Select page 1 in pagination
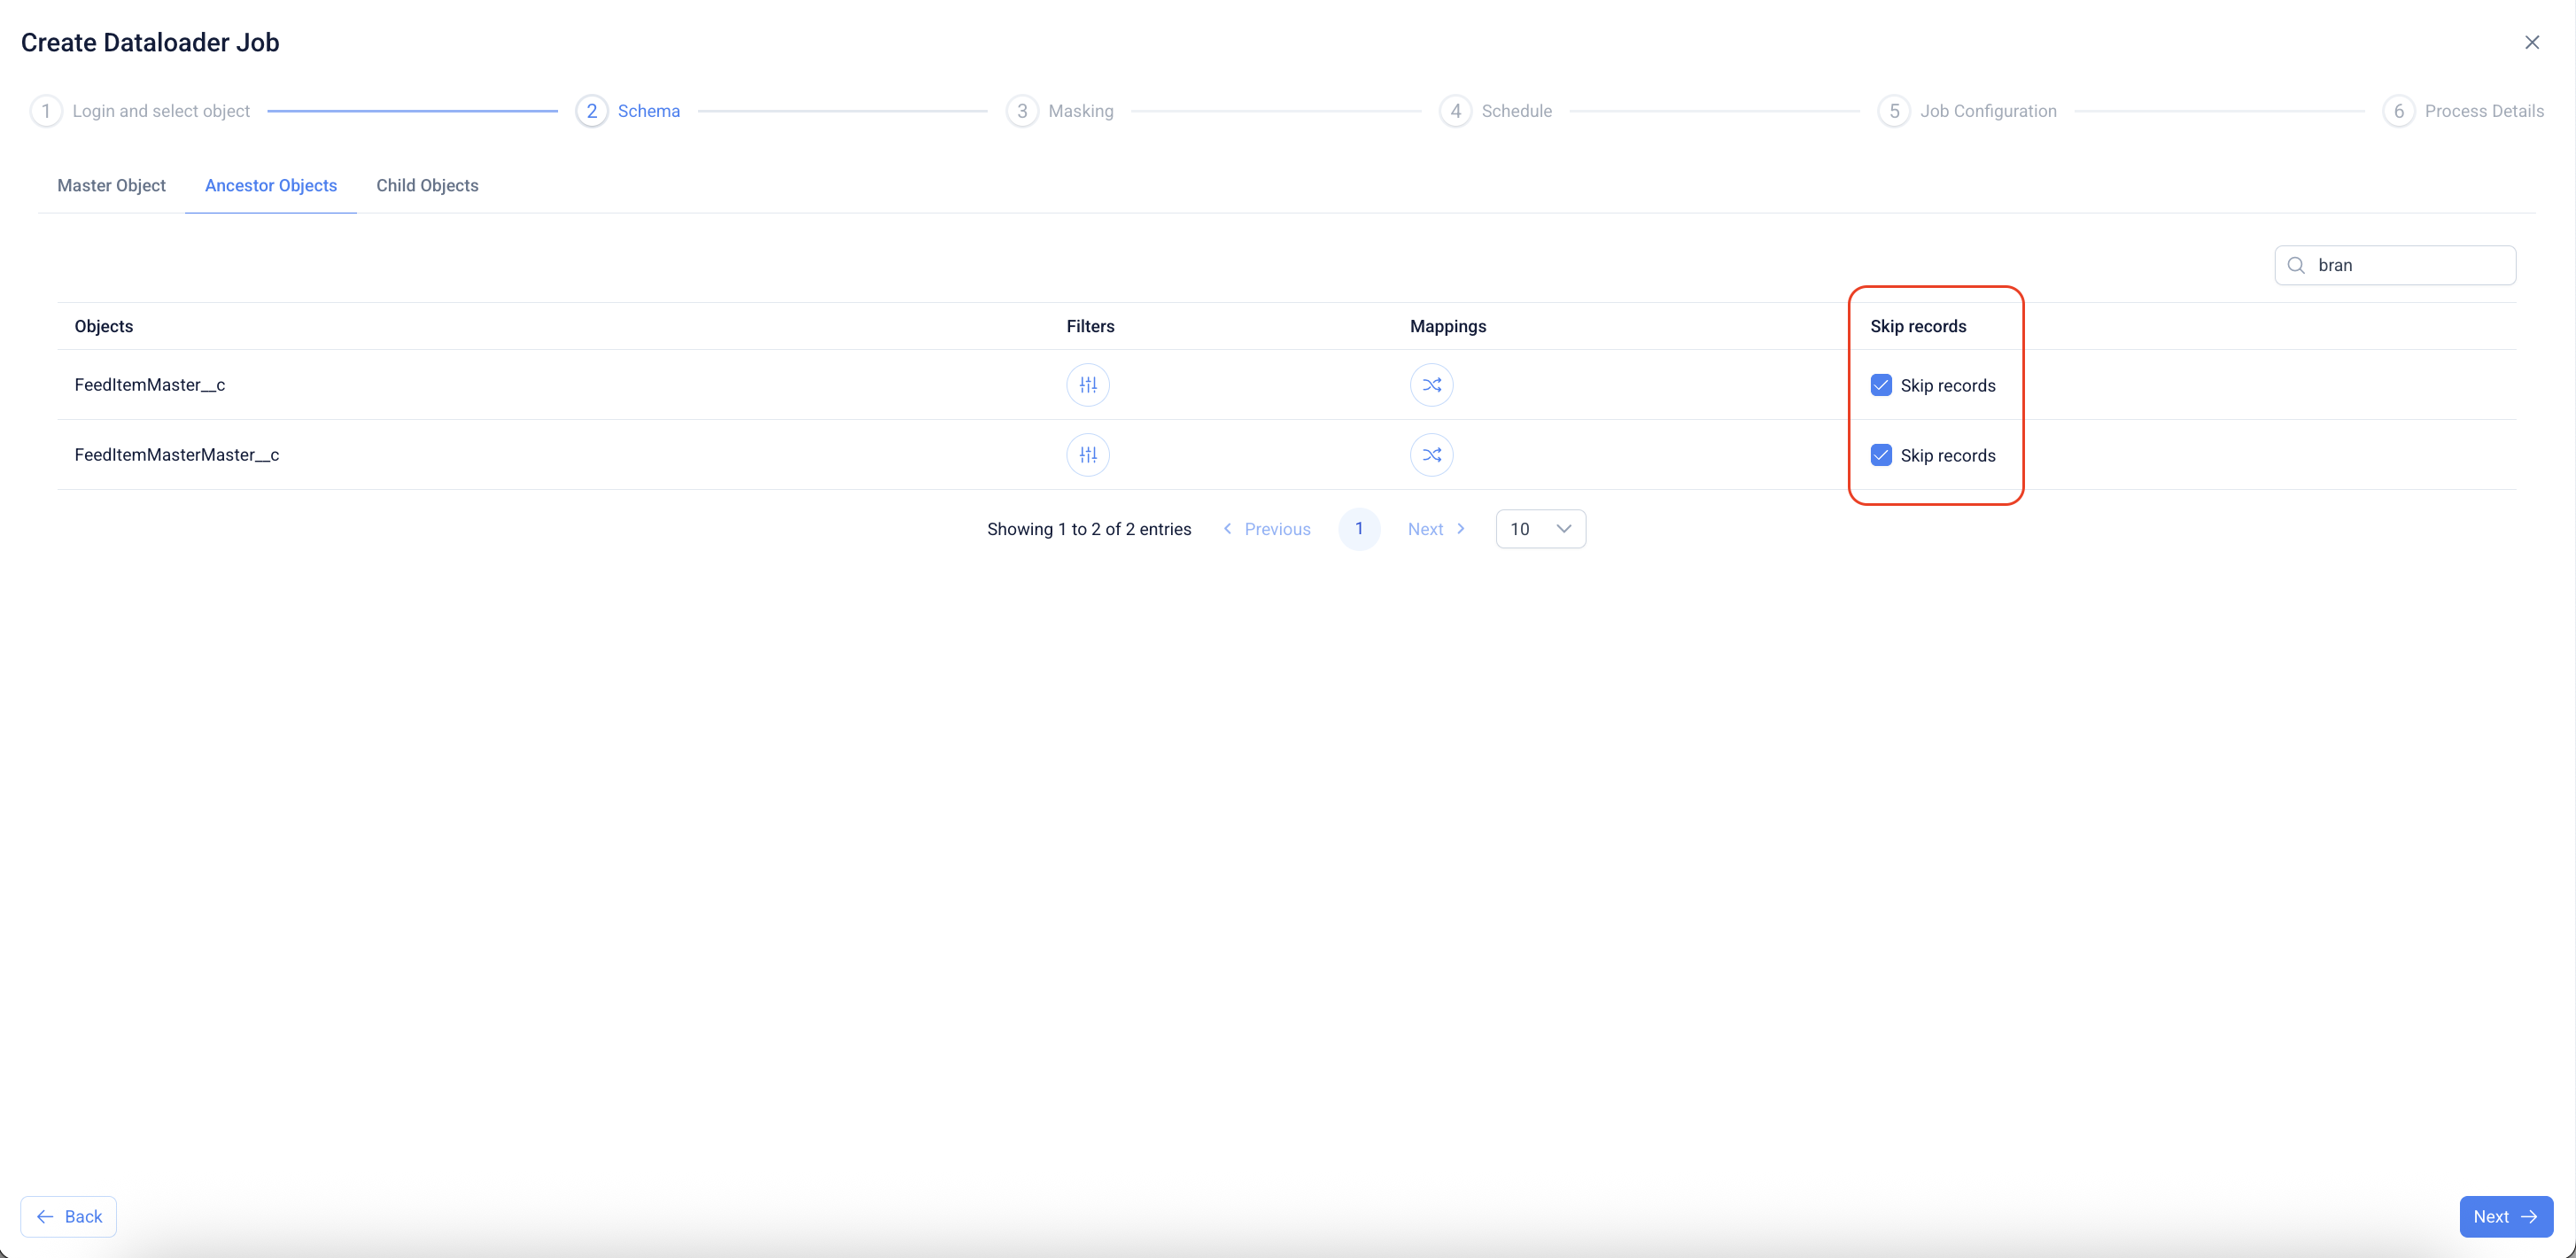 [1359, 529]
